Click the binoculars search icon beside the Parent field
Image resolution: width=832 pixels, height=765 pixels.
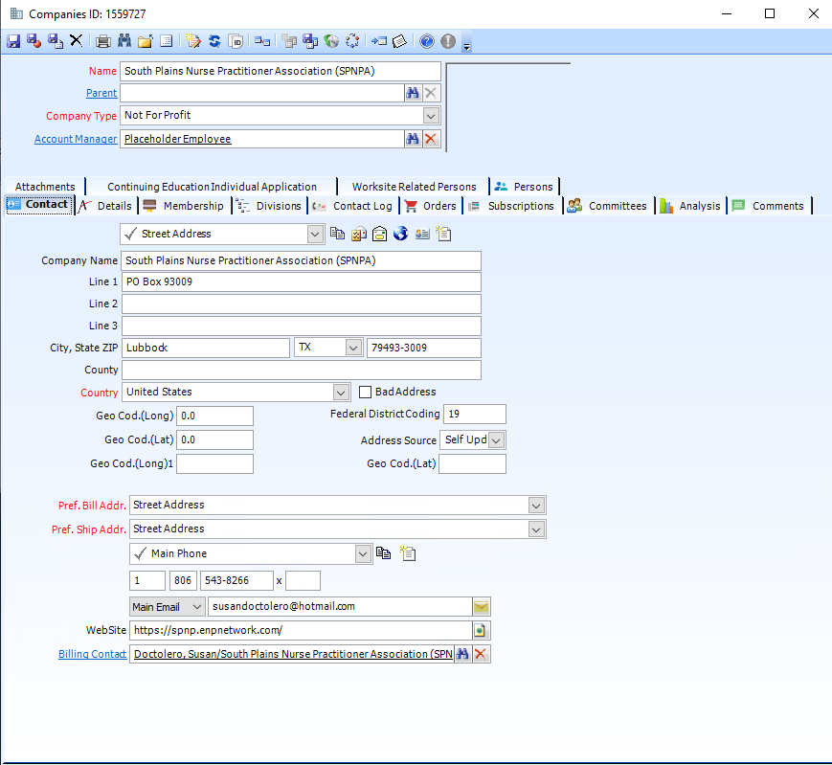413,93
